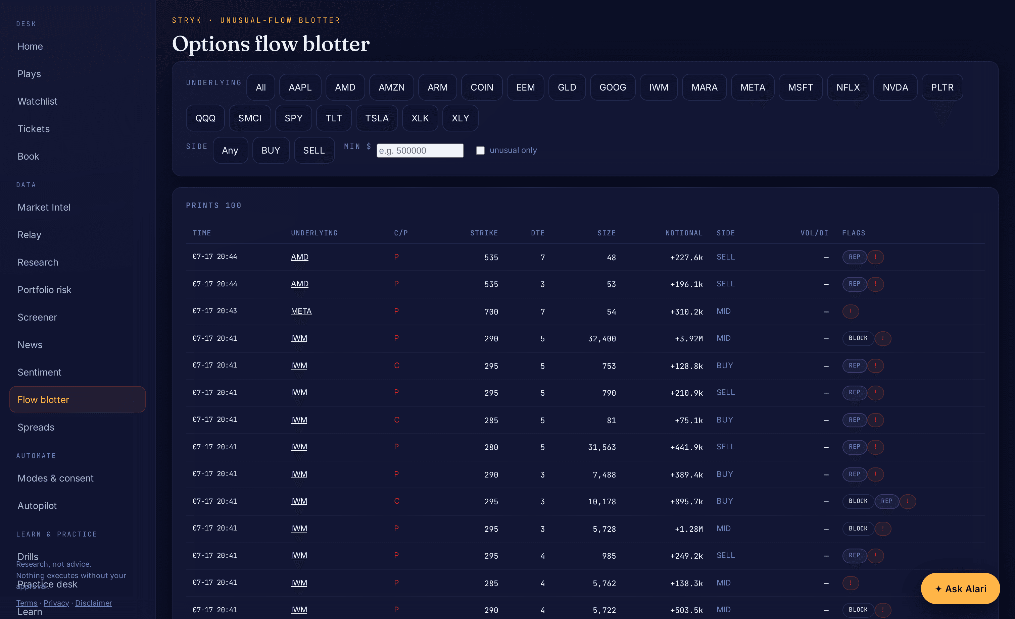1015x619 pixels.
Task: Select the COIN underlying filter
Action: point(482,87)
